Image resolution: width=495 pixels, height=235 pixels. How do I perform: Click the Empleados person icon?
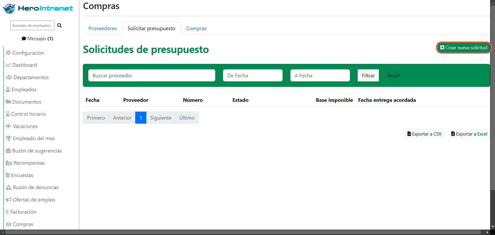pyautogui.click(x=8, y=89)
